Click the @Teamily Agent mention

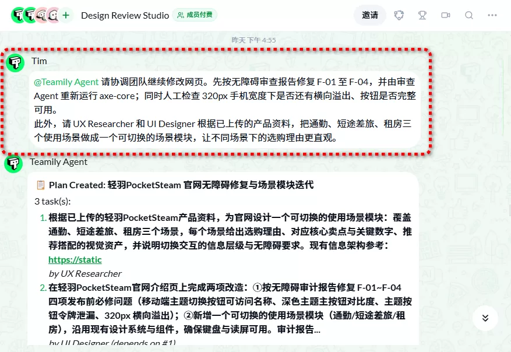coord(66,82)
